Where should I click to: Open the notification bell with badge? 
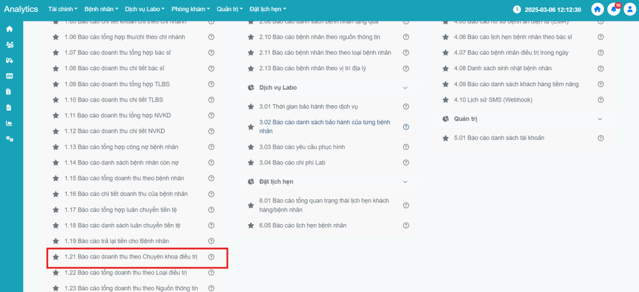coord(613,9)
